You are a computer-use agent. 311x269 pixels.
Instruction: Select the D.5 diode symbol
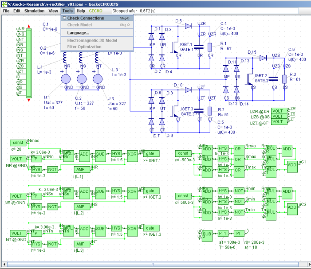(x=188, y=26)
